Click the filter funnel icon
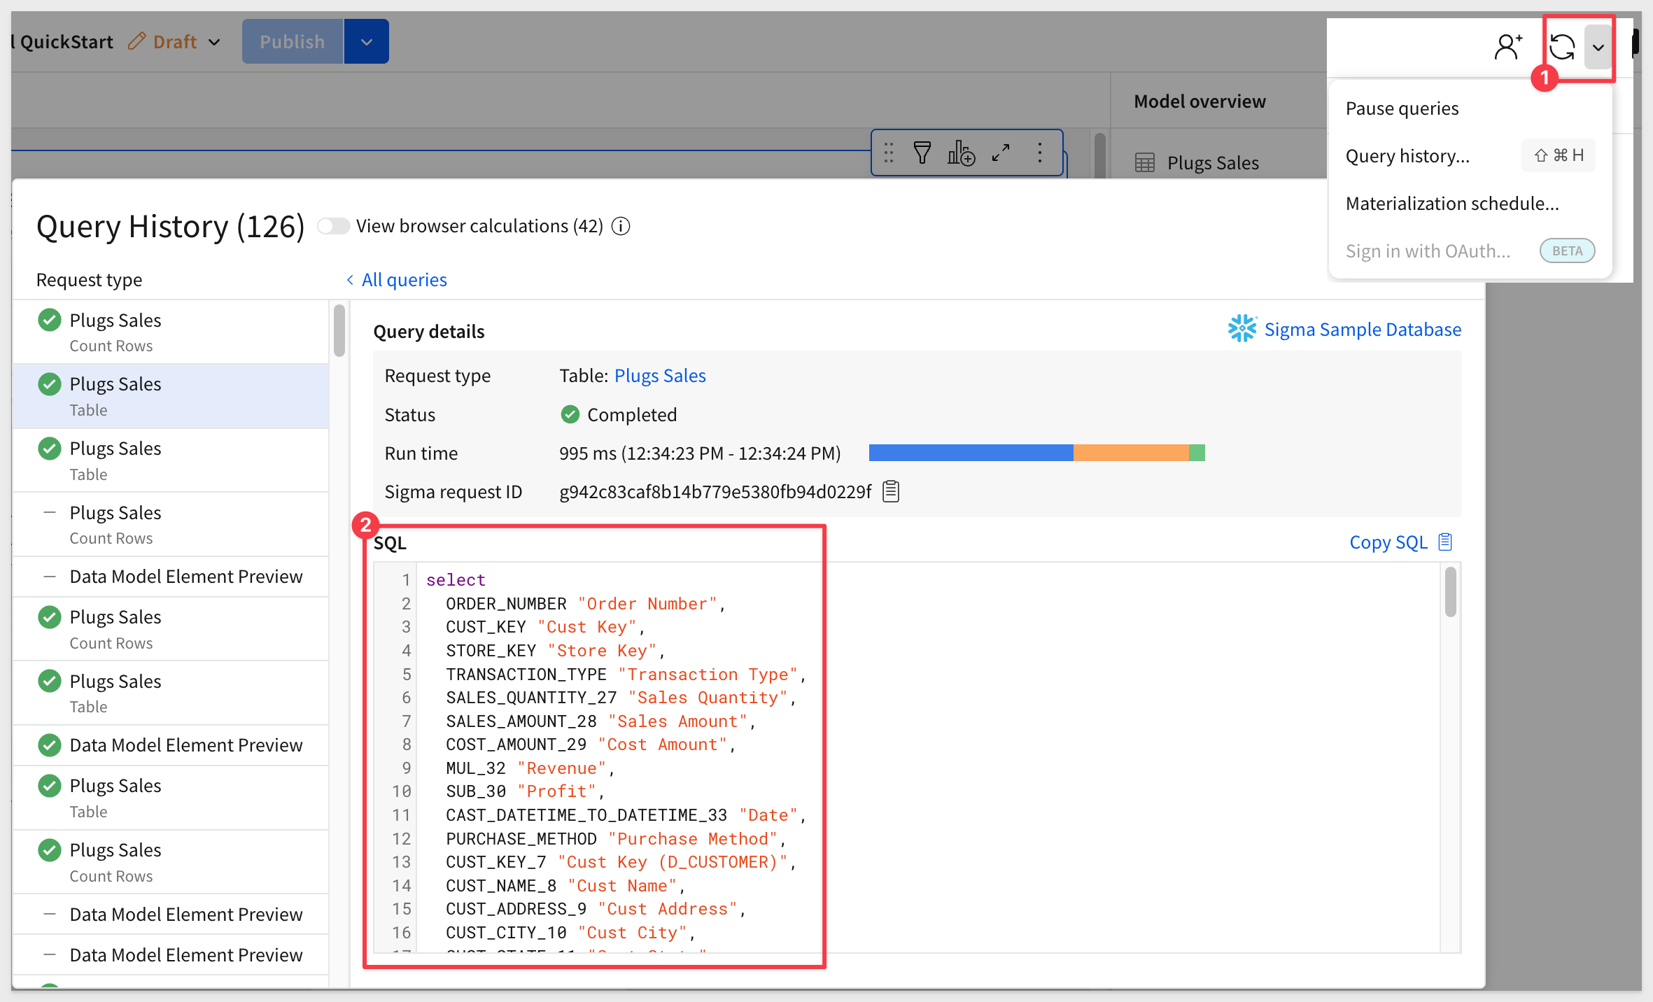Screen dimensions: 1653x1002 click(x=922, y=153)
